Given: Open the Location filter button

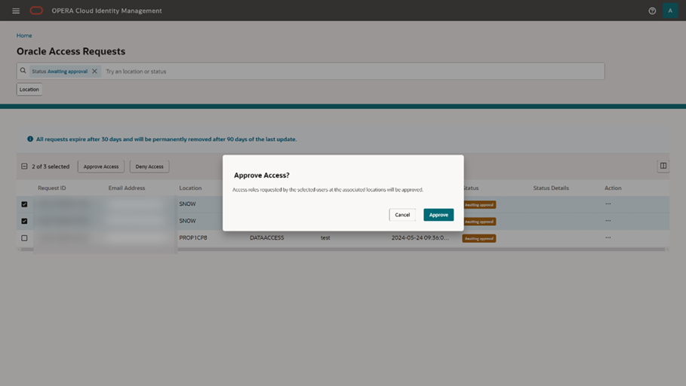Looking at the screenshot, I should tap(29, 89).
